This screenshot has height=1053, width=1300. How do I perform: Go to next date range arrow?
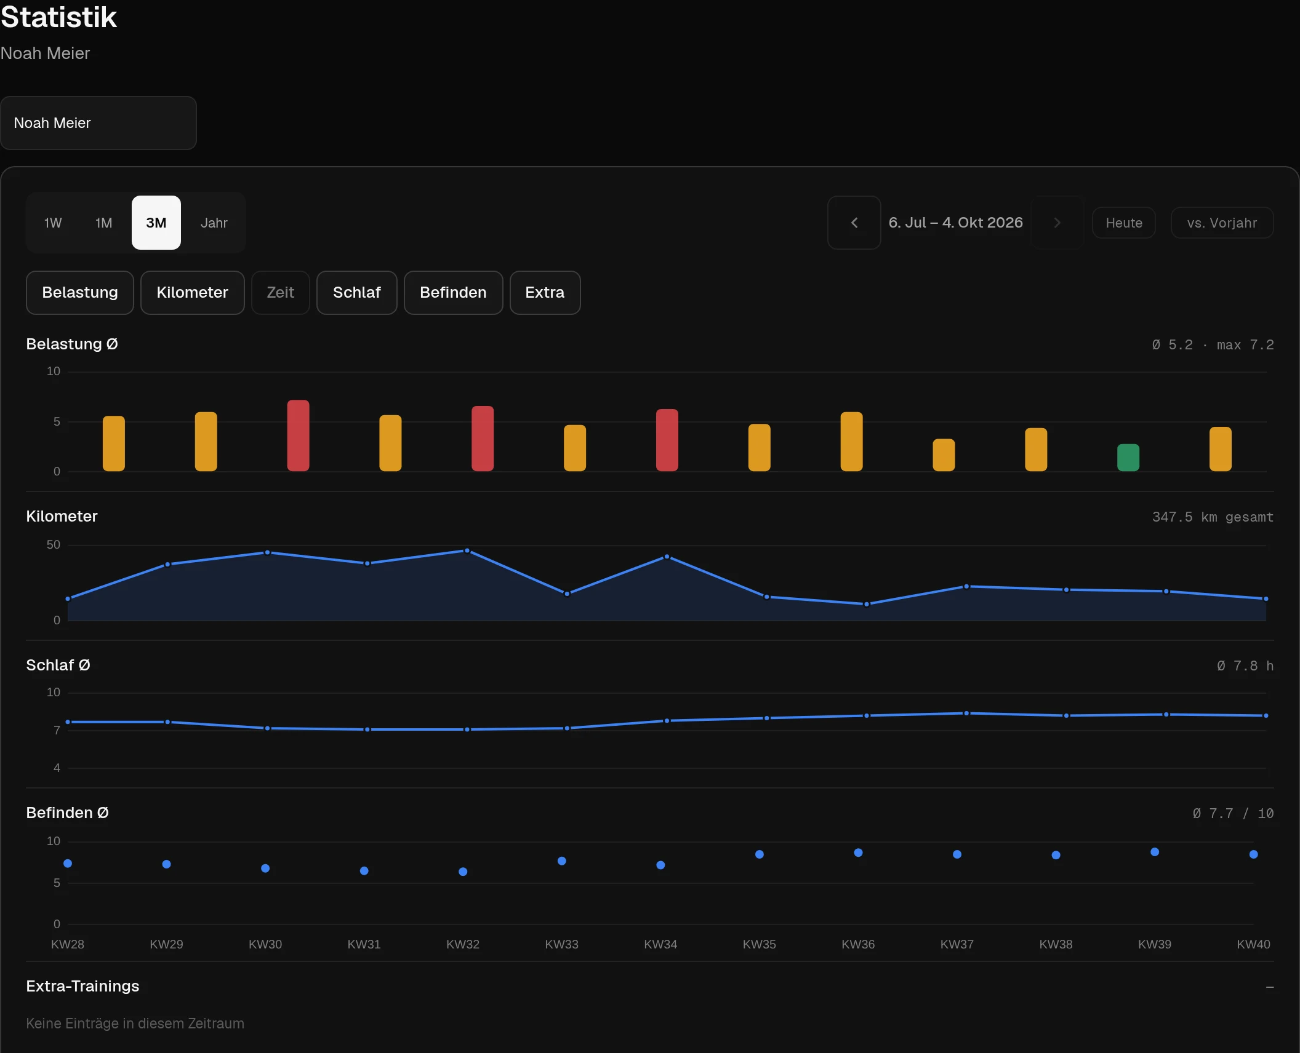(x=1057, y=223)
